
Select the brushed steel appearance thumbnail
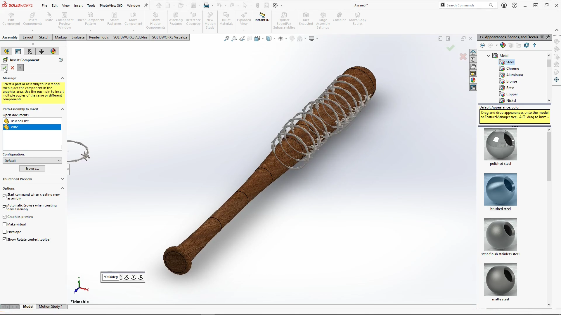[x=500, y=189]
